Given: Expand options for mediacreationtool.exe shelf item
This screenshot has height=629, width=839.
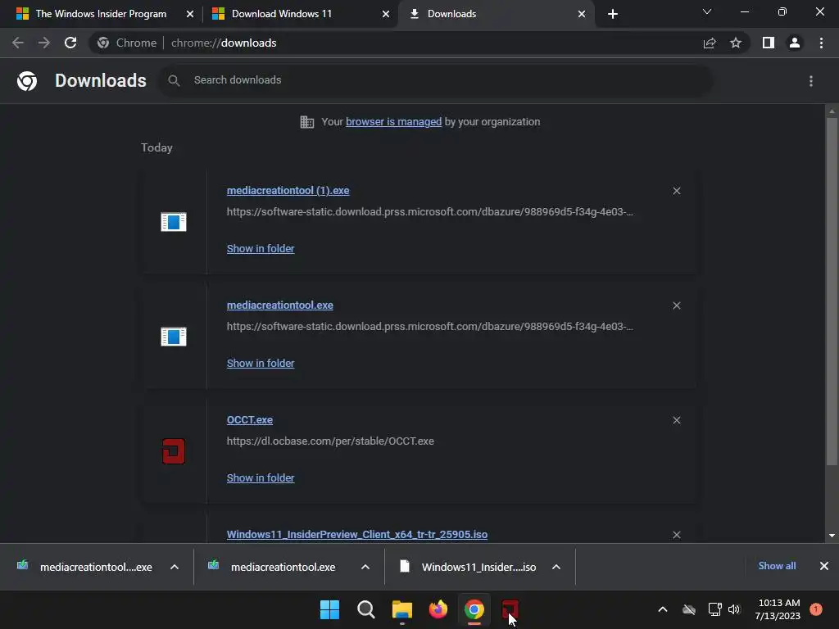Looking at the screenshot, I should [365, 567].
